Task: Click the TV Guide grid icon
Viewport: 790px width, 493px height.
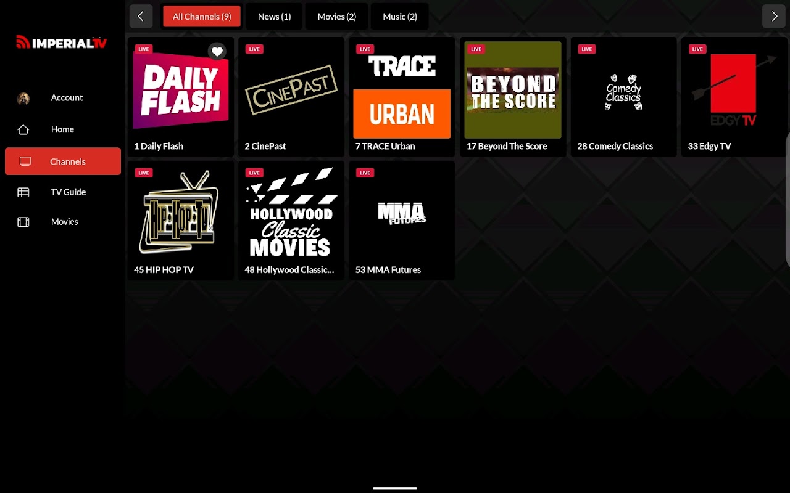Action: click(23, 192)
